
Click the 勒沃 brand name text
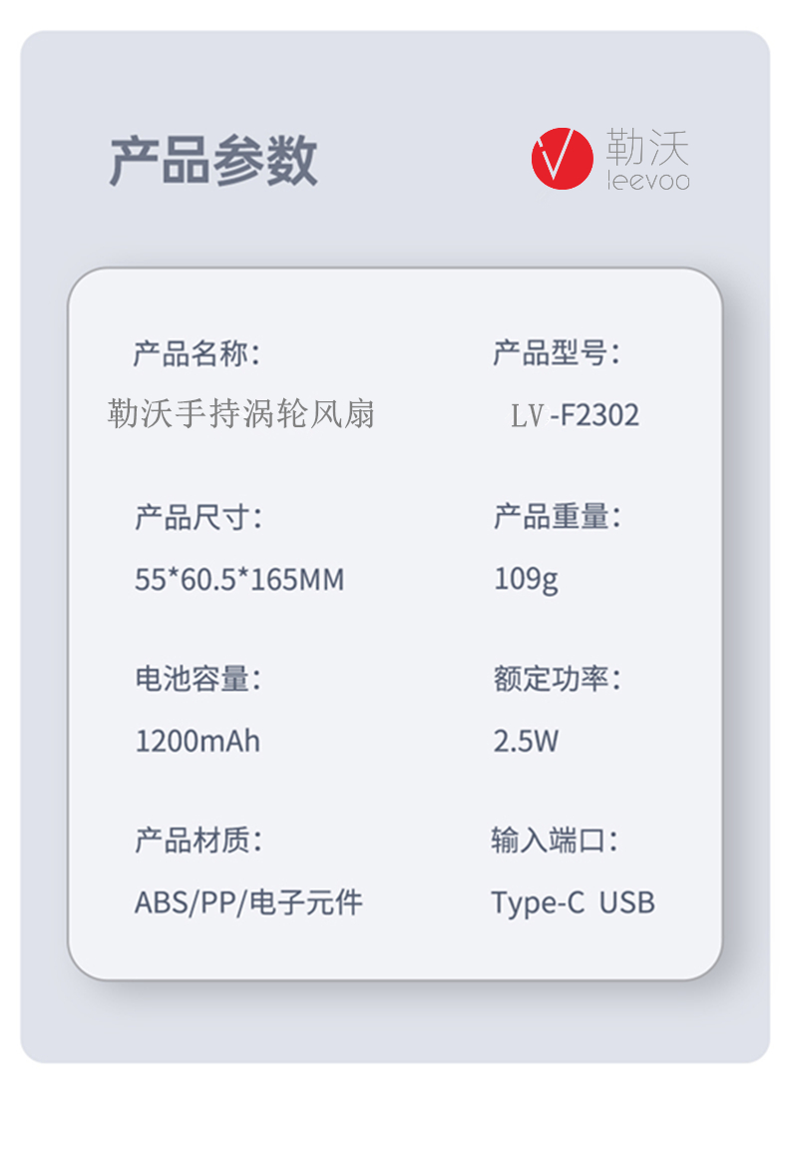pos(647,149)
